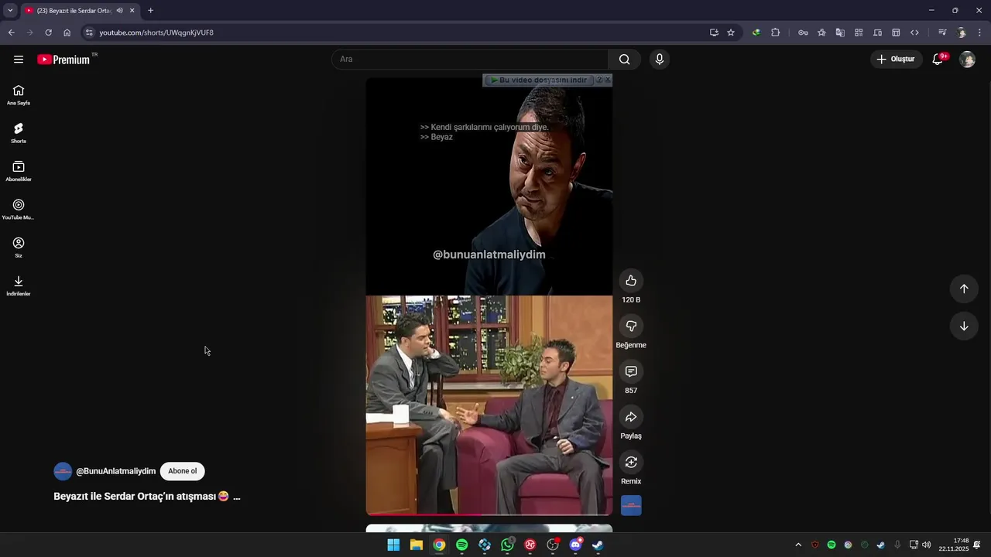Click the IDM 'Bu video dosyasını indir' bar
Viewport: 991px width, 557px height.
539,80
